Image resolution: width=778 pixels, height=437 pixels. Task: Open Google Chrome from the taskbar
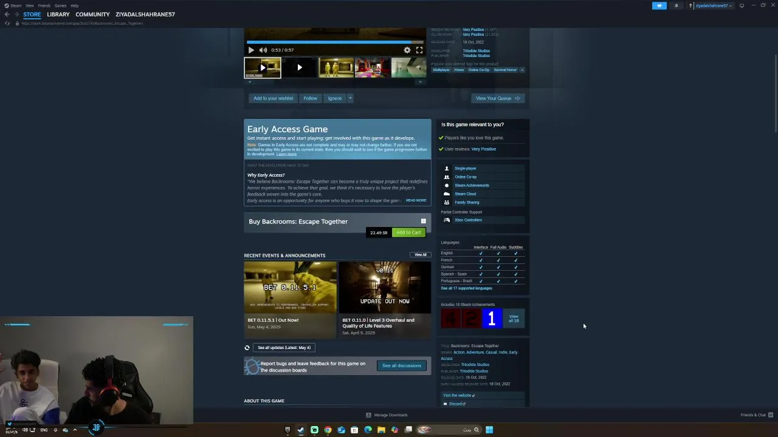click(328, 430)
